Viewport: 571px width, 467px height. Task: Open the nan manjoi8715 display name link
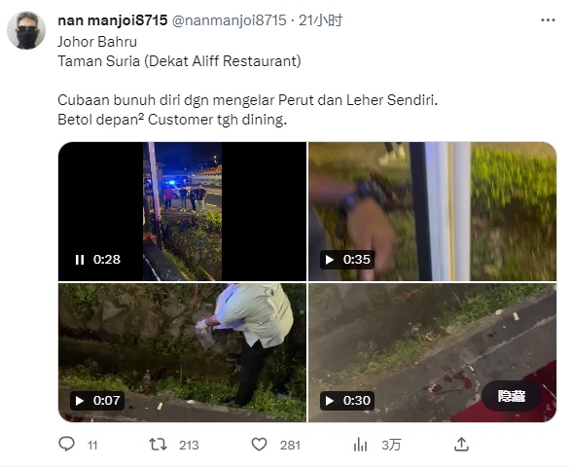pos(113,20)
